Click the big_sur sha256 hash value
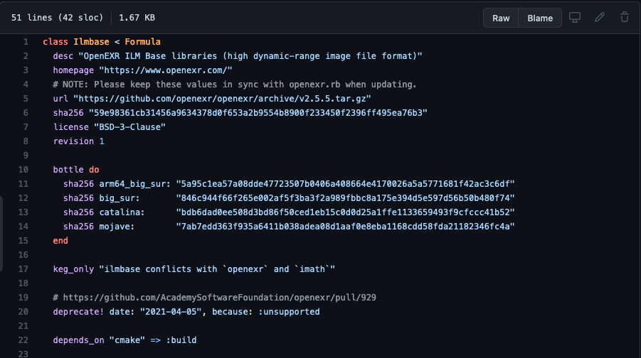 point(346,198)
